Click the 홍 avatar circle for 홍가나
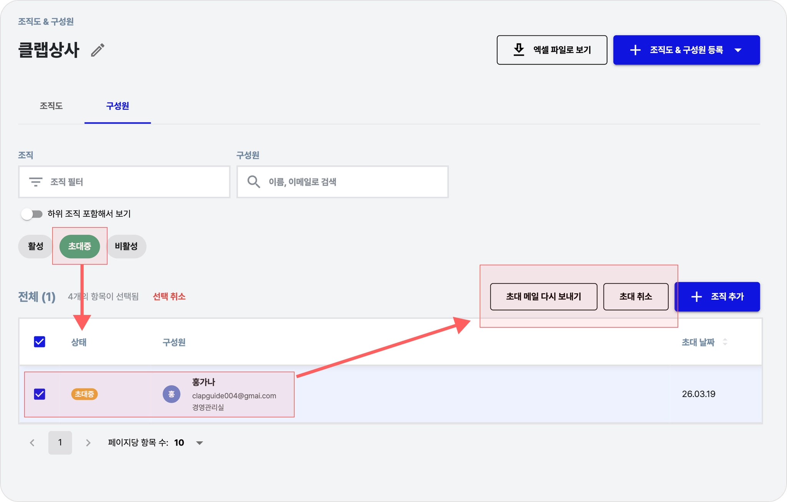Screen dimensions: 787x502 click(171, 394)
